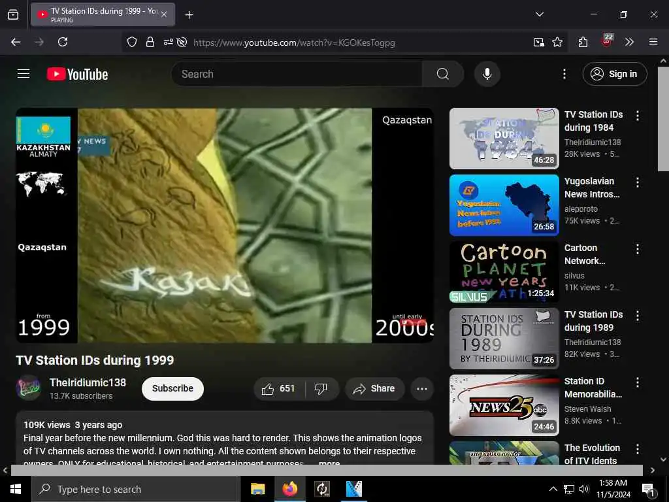The height and width of the screenshot is (502, 669).
Task: Open the volume speaker tray icon
Action: 584,489
